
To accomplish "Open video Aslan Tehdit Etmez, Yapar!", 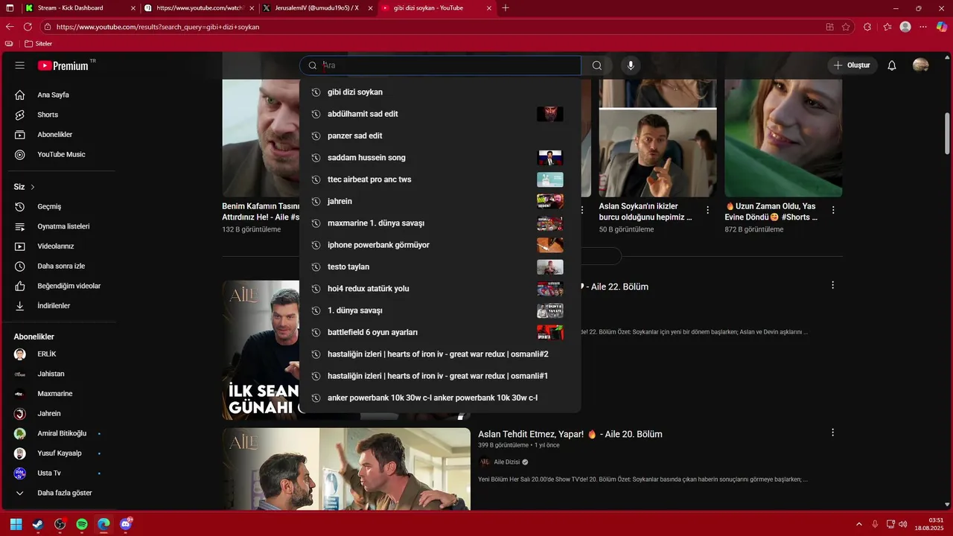I will click(570, 434).
